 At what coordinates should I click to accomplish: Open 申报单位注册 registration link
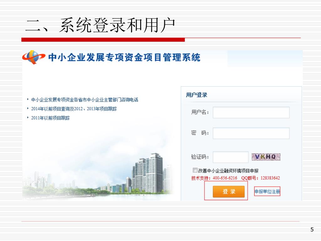click(267, 191)
